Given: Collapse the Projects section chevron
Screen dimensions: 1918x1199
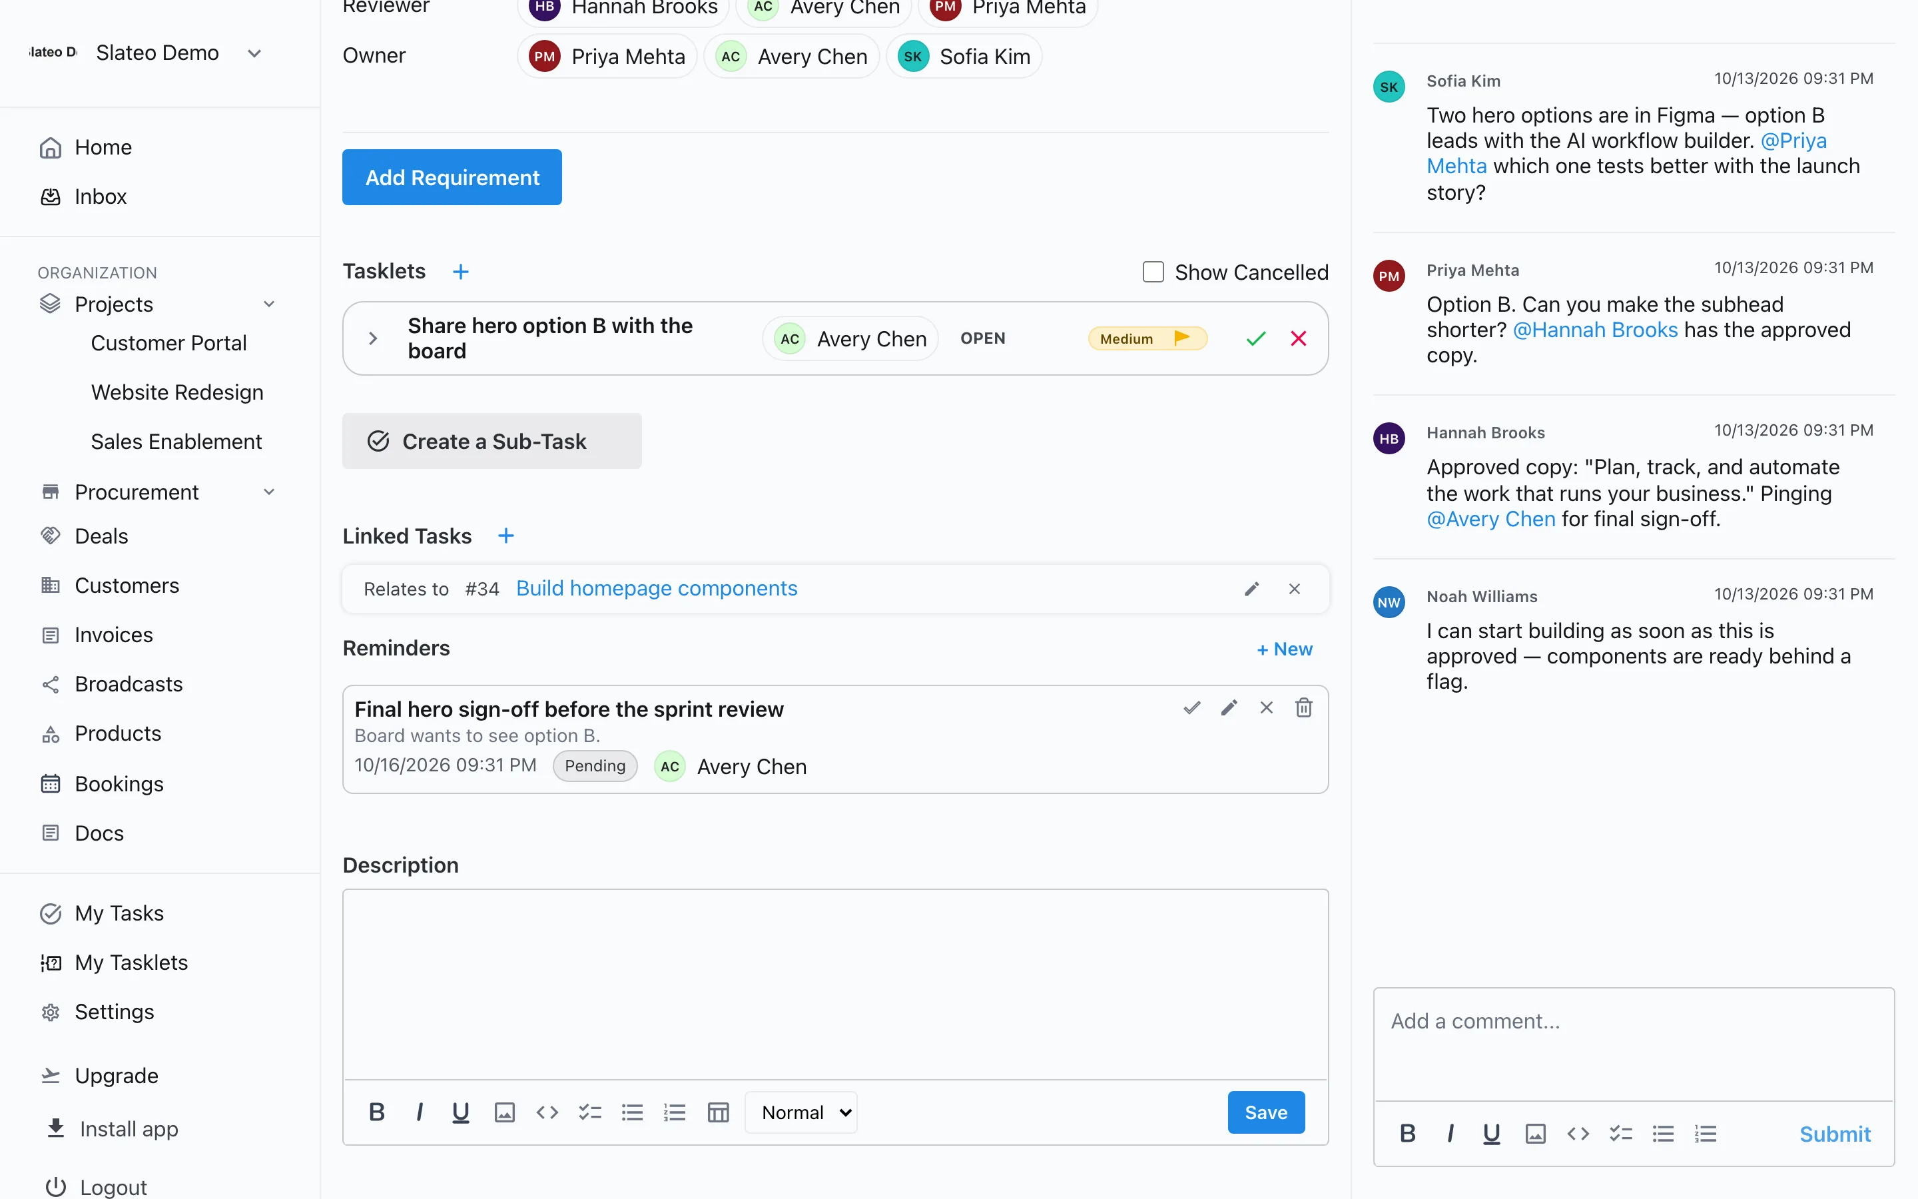Looking at the screenshot, I should point(268,304).
